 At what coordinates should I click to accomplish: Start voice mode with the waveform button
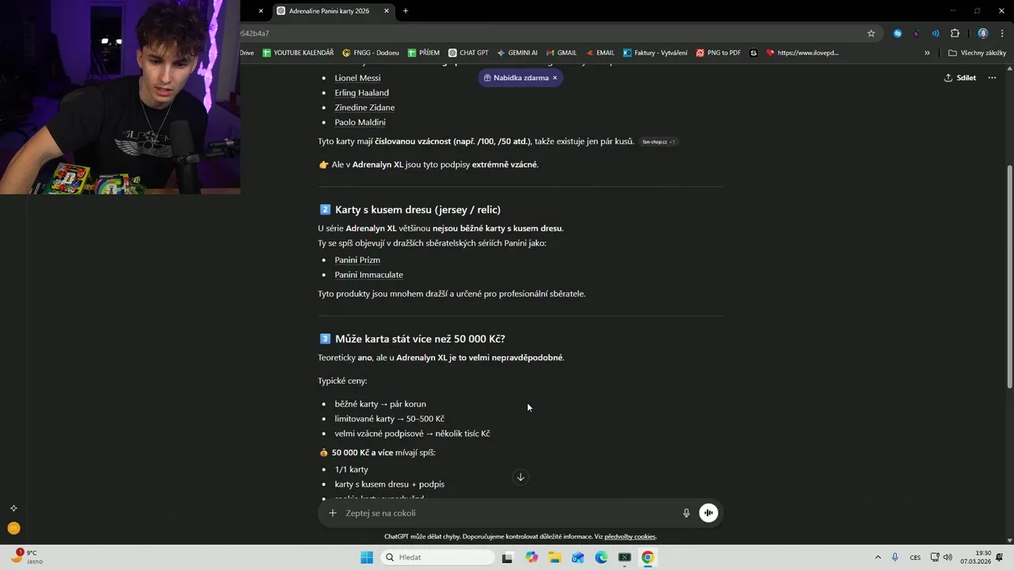[708, 513]
